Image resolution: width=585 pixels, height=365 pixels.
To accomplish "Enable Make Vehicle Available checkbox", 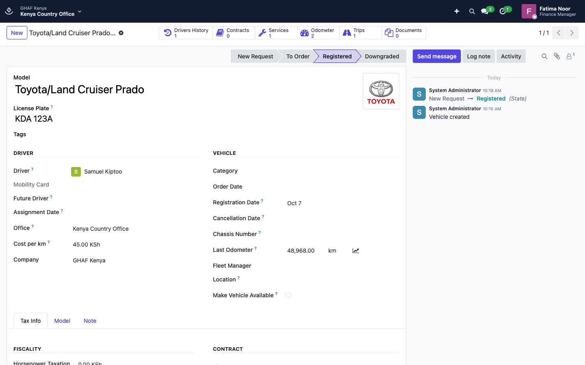I will click(288, 295).
